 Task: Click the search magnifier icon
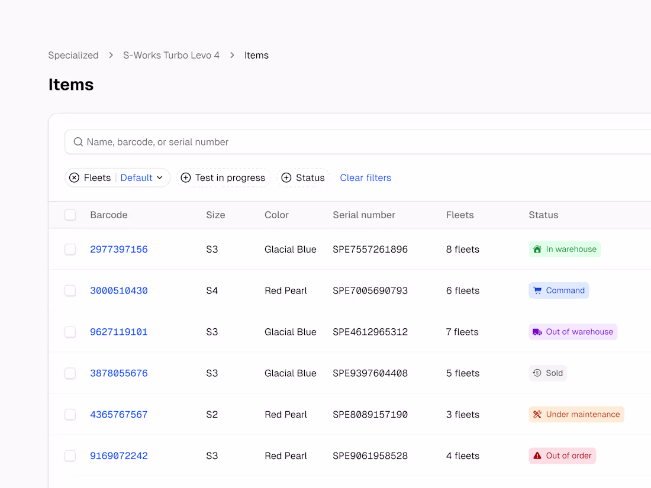tap(78, 142)
